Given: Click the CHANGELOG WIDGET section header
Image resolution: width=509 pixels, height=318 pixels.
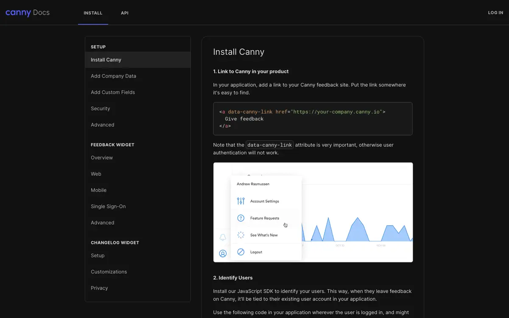Looking at the screenshot, I should click(115, 243).
